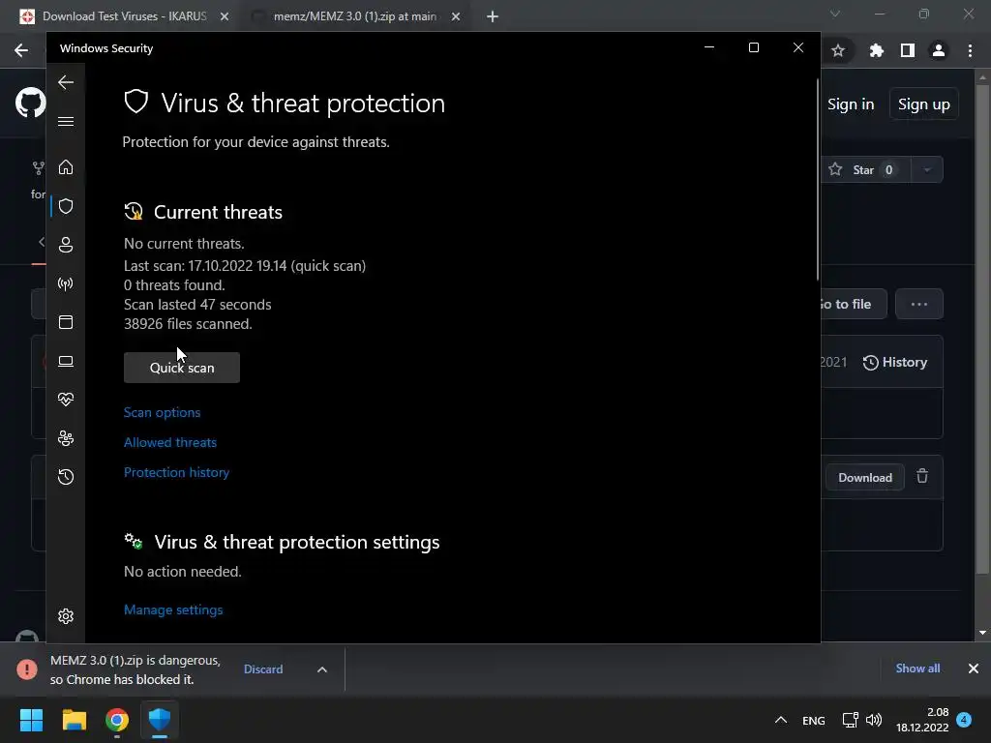Screen dimensions: 991x743
Task: Download the file on GitHub
Action: 865,478
